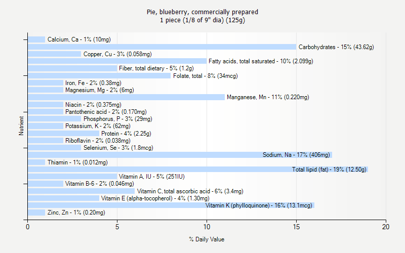Select the 'Calcium, Ca - 1% (10mg)' label

(x=79, y=39)
